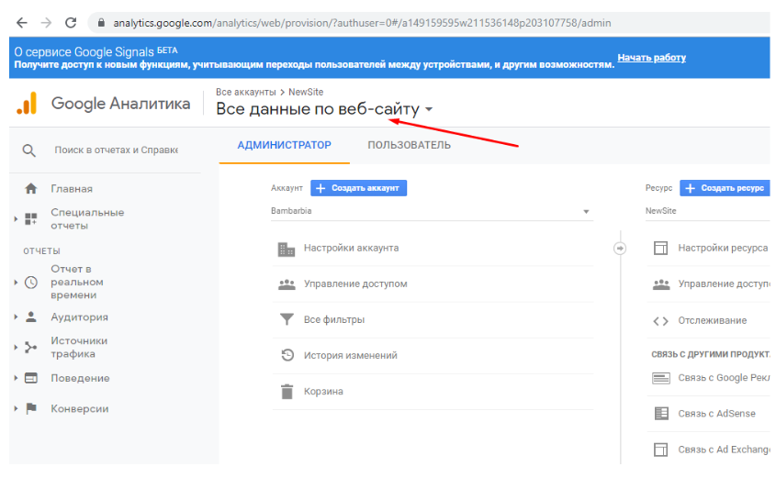776x489 pixels.
Task: Click the Ad Exchange link icon
Action: click(x=660, y=450)
